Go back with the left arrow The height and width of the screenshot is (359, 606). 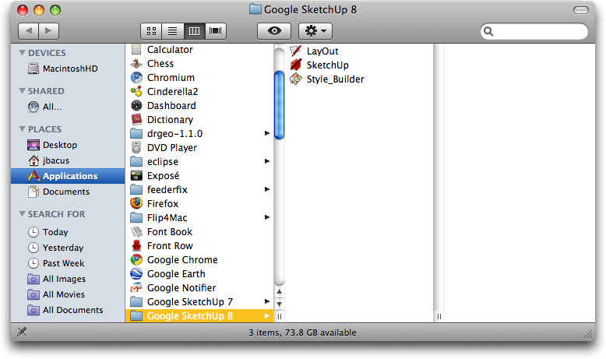tap(28, 31)
